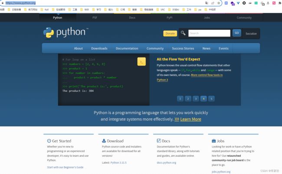282x174 pixels.
Task: Open the latest Python 3.11.5 link
Action: (118, 162)
